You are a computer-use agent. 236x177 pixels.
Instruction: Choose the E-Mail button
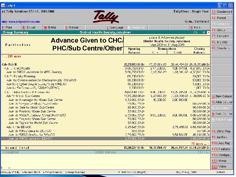[53, 28]
